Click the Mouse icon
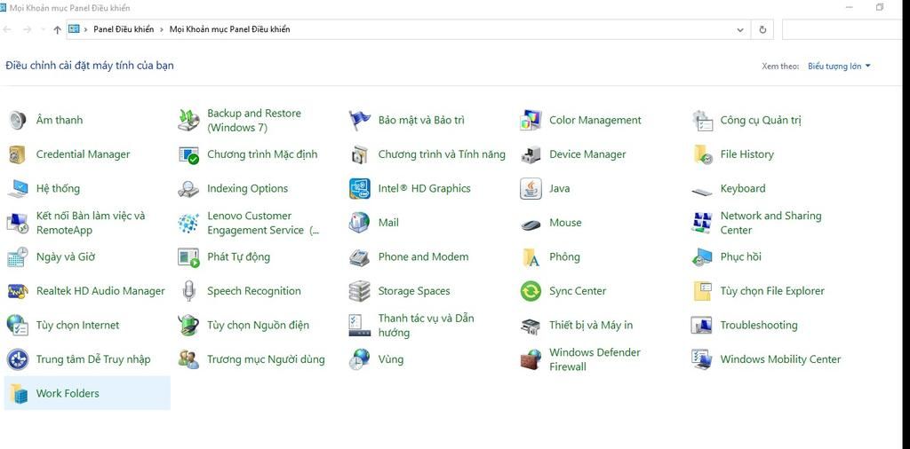Image resolution: width=910 pixels, height=449 pixels. (531, 224)
